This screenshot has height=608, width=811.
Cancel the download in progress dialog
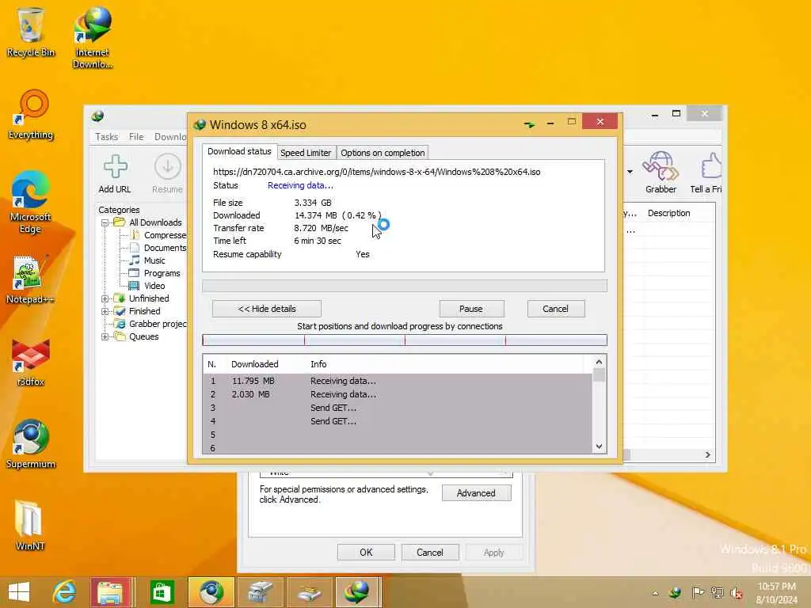point(556,309)
